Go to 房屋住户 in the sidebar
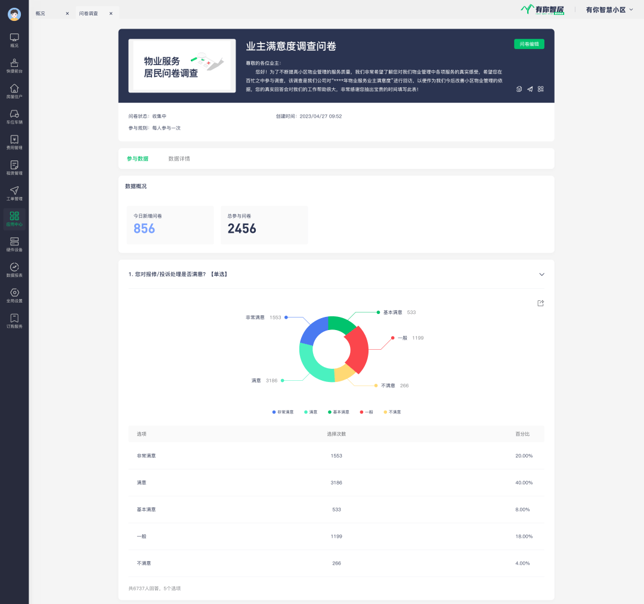The height and width of the screenshot is (604, 644). [14, 91]
